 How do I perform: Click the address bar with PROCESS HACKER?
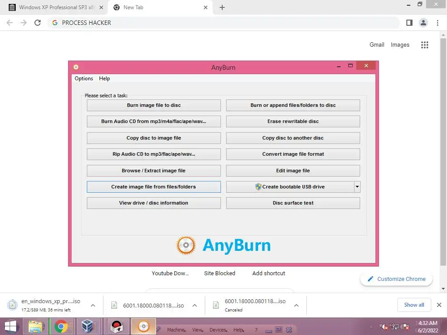[x=223, y=23]
